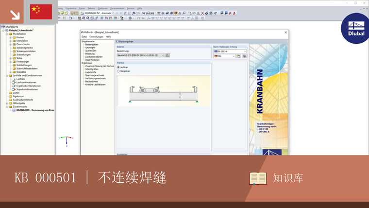
Task: Select Lagerkräfte results entry
Action: click(x=91, y=72)
